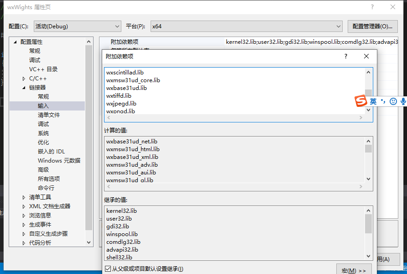This screenshot has height=274, width=407.
Task: Activate the voice input microphone icon
Action: 402,101
